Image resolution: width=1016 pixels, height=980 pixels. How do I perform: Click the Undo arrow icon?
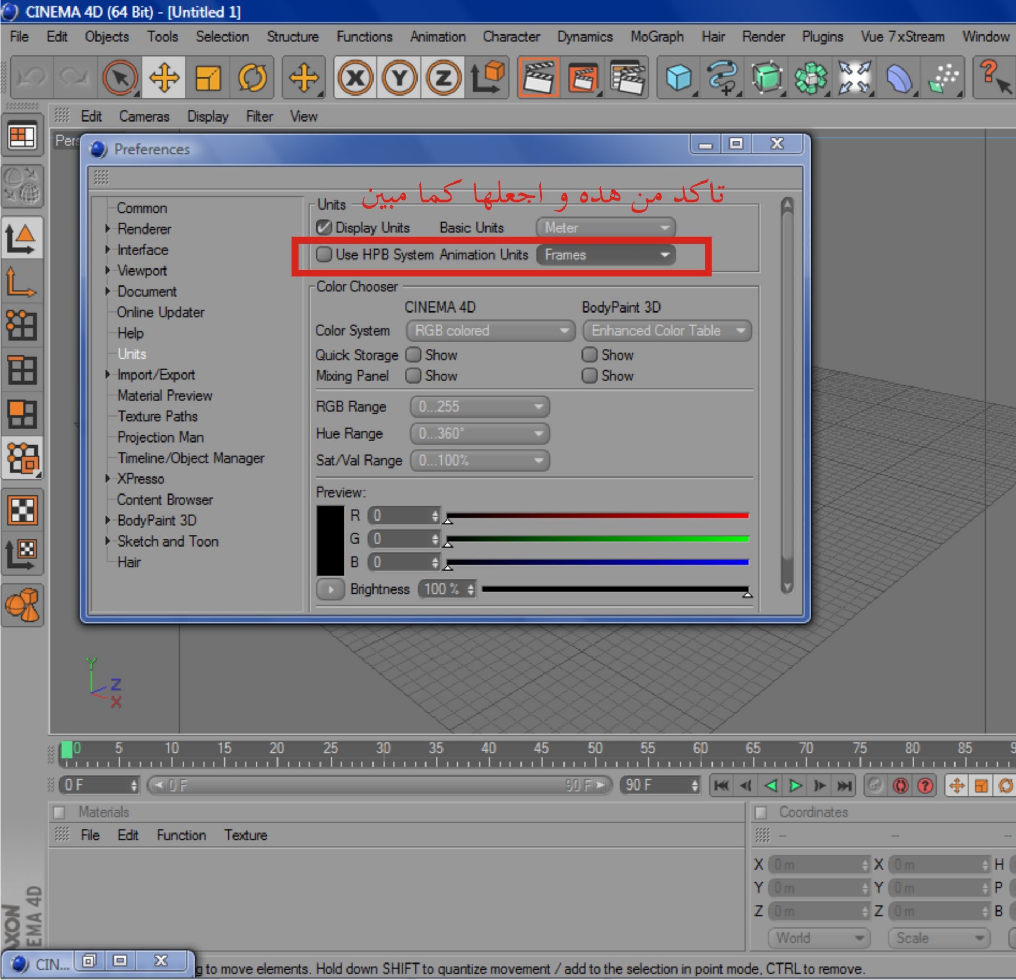tap(31, 78)
